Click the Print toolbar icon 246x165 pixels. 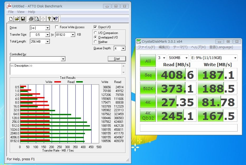click(31, 19)
